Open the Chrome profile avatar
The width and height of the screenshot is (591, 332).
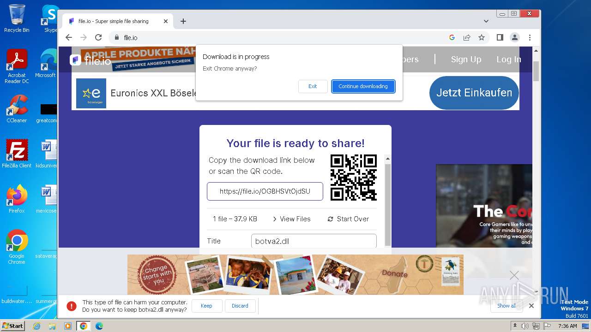tap(515, 37)
